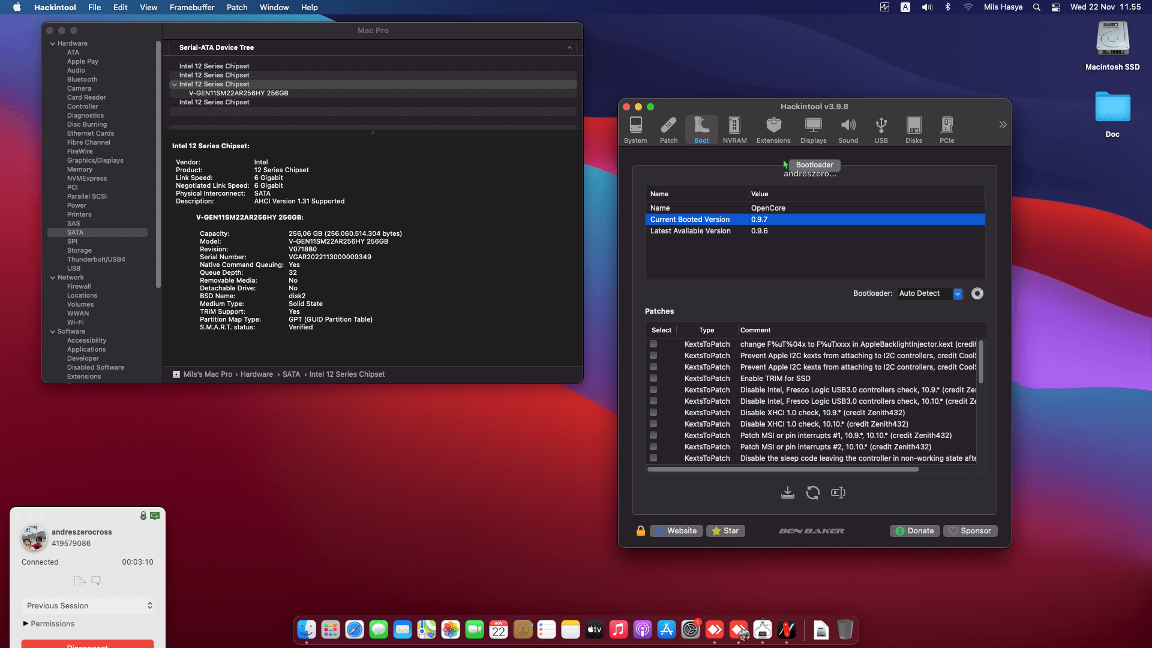Open the View menu

pyautogui.click(x=148, y=7)
